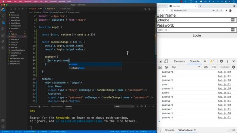Open DevTools three-dot customize menu
237x133 pixels.
[x=228, y=61]
